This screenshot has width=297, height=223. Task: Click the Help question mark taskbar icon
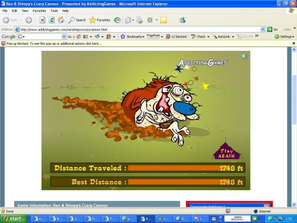[x=214, y=219]
